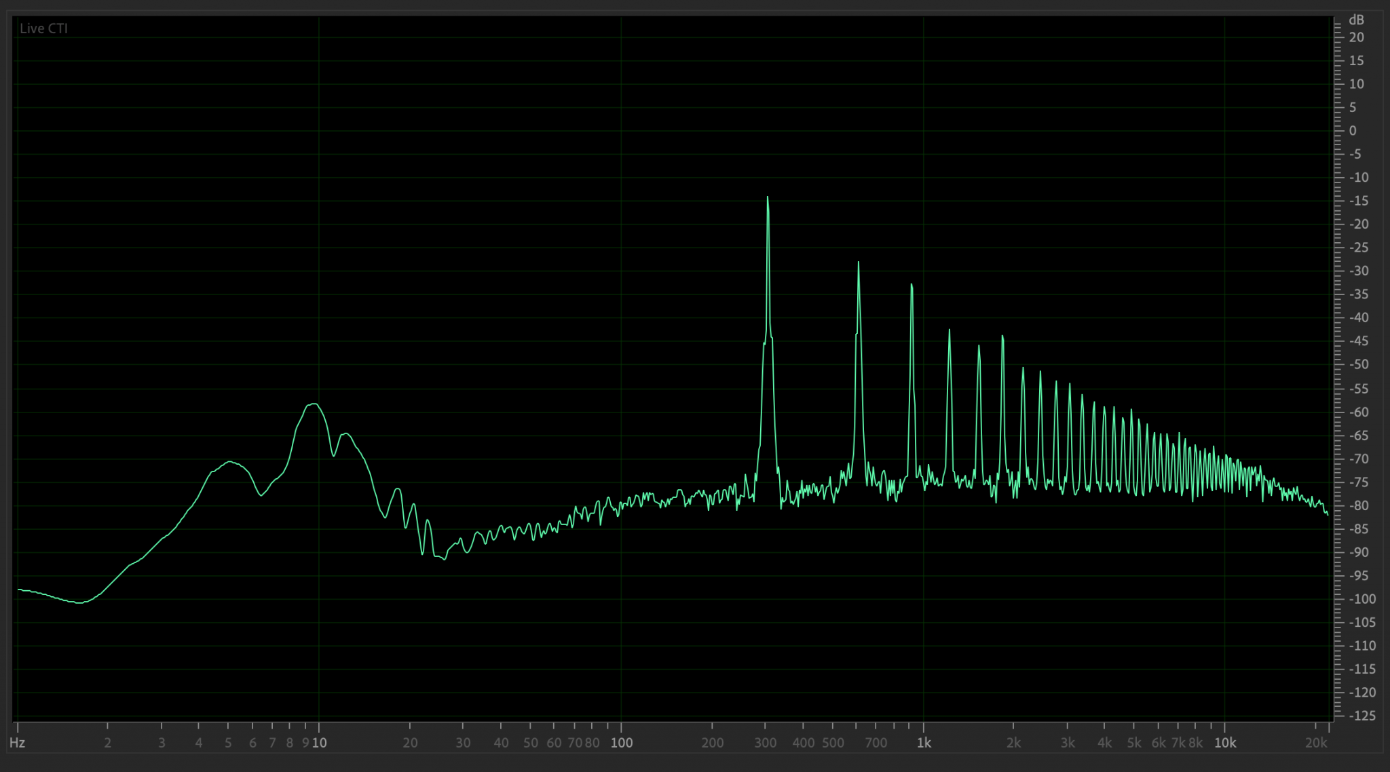Click the 10 Hz frequency axis label

coord(319,743)
